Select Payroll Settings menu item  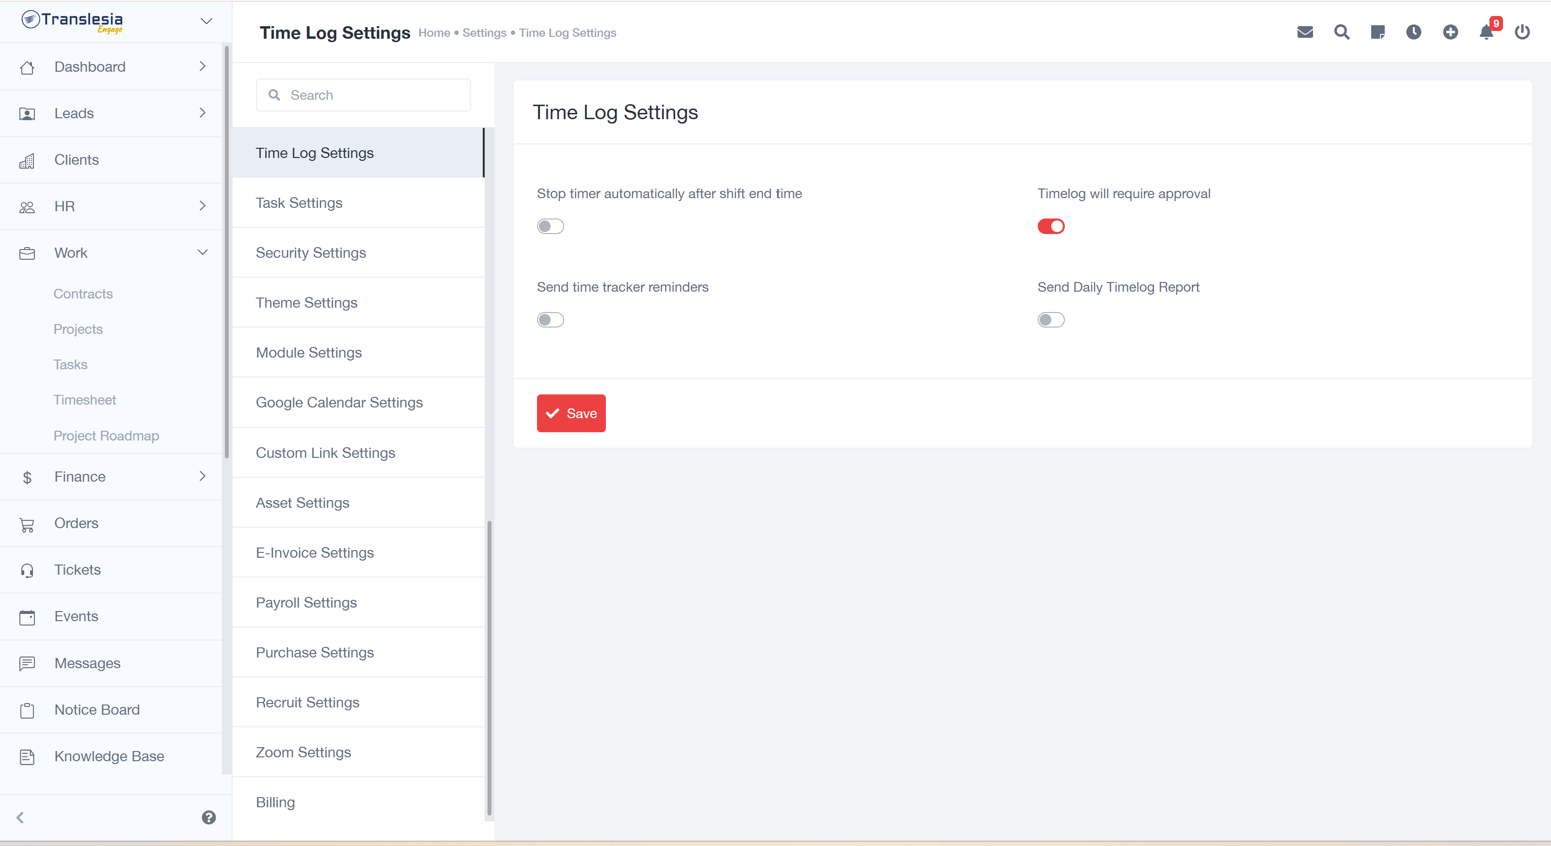tap(306, 602)
